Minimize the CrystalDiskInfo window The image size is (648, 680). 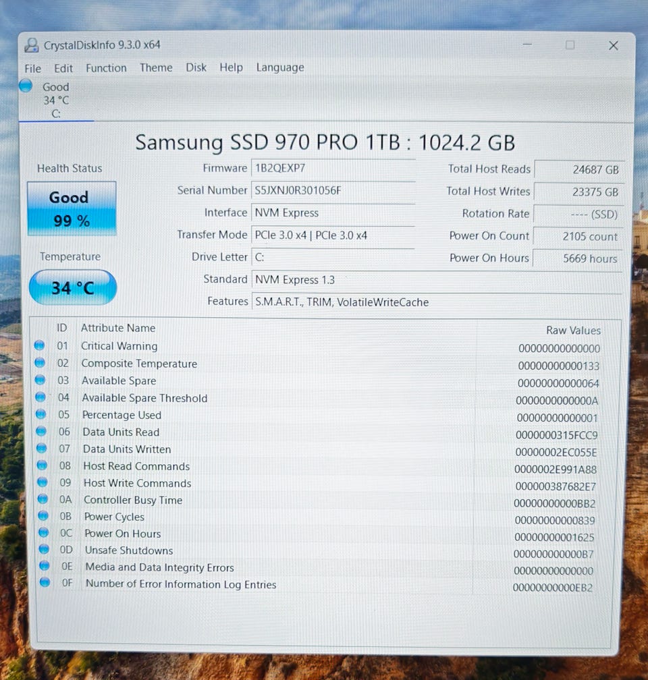527,45
